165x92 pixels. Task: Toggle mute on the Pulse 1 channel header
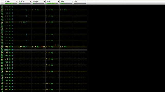pyautogui.click(x=7, y=2)
